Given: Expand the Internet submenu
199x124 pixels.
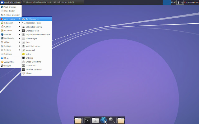Looking at the screenshot, I should pyautogui.click(x=11, y=34).
